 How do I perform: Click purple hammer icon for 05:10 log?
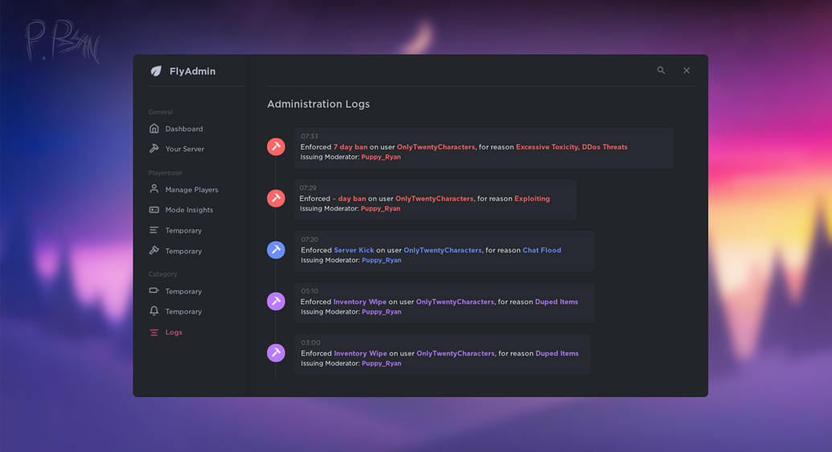pos(276,301)
